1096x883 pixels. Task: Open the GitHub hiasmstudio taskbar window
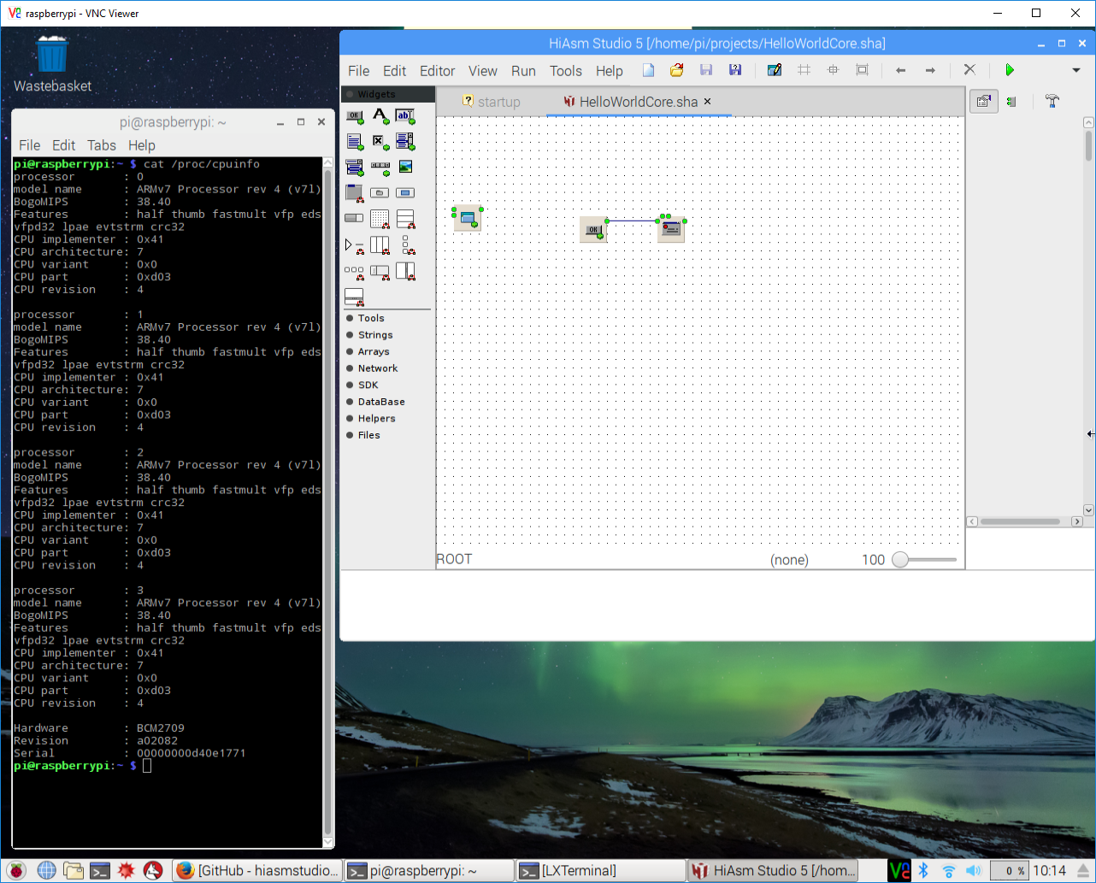coord(257,870)
